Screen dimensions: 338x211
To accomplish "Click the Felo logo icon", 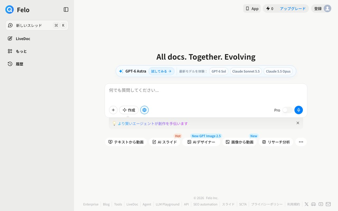I will (x=10, y=9).
